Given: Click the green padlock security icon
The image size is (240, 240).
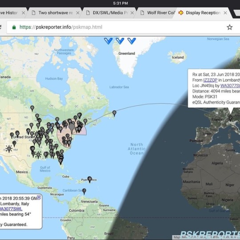Looking at the screenshot, I should click(14, 27).
